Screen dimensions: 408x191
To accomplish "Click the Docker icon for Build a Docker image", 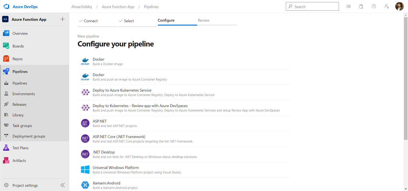I will 85,62.
